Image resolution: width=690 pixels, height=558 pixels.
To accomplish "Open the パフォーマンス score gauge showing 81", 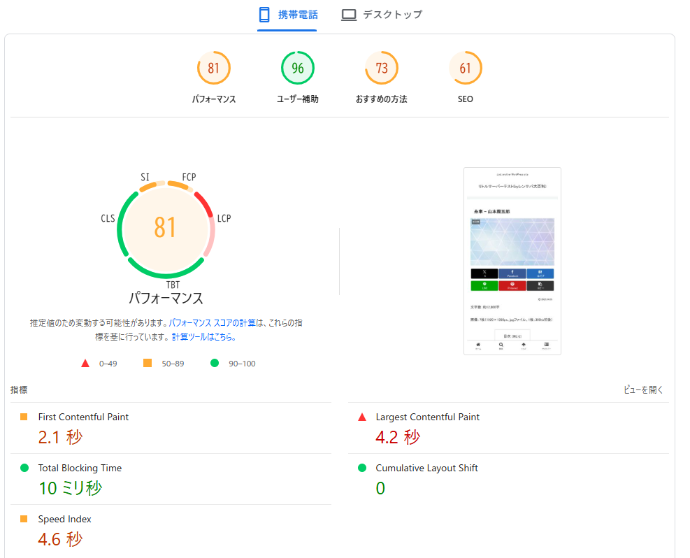I will click(x=214, y=69).
